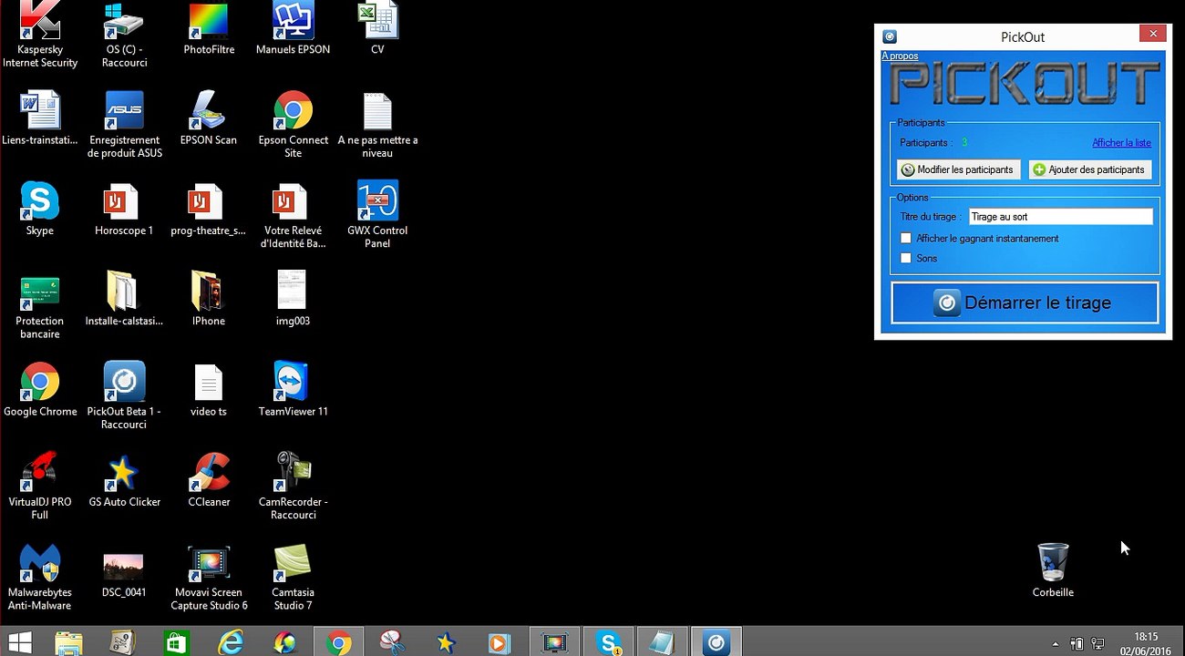Viewport: 1185px width, 656px height.
Task: Select the GWX Control Panel icon
Action: [x=377, y=215]
